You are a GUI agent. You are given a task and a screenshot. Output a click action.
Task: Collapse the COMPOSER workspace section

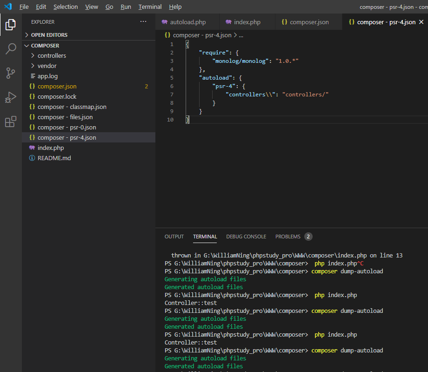pyautogui.click(x=45, y=46)
